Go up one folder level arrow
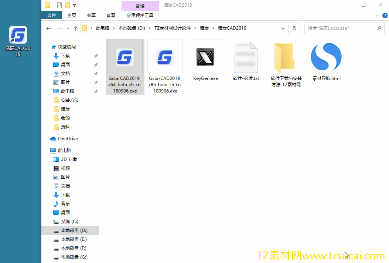Viewport: 389px width, 263px height. click(x=76, y=28)
